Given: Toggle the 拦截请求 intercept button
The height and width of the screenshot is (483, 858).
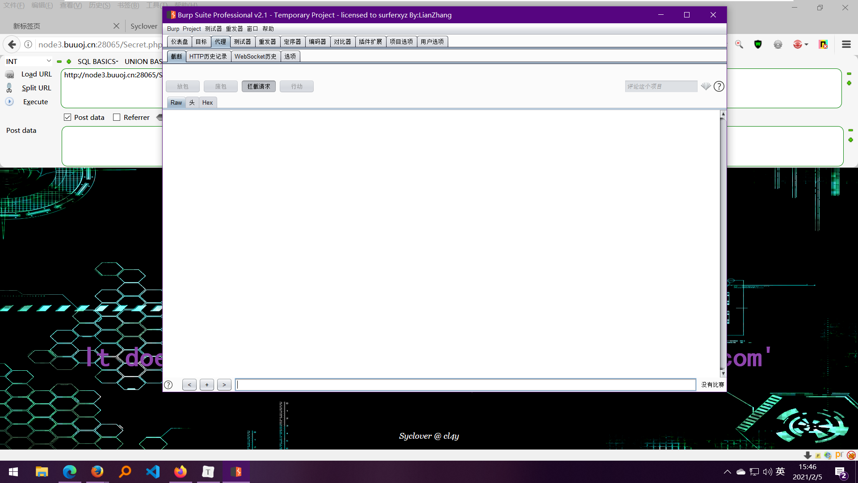Looking at the screenshot, I should pos(258,86).
